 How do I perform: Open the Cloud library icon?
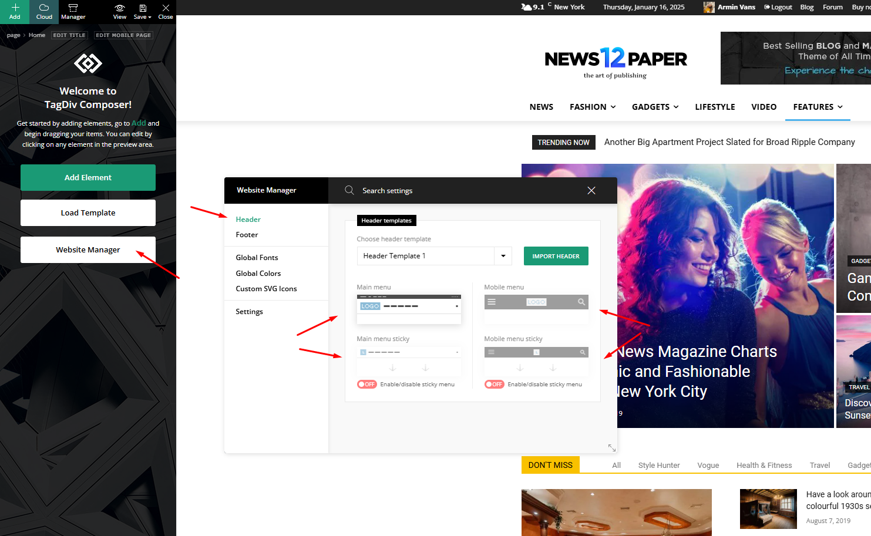[44, 11]
